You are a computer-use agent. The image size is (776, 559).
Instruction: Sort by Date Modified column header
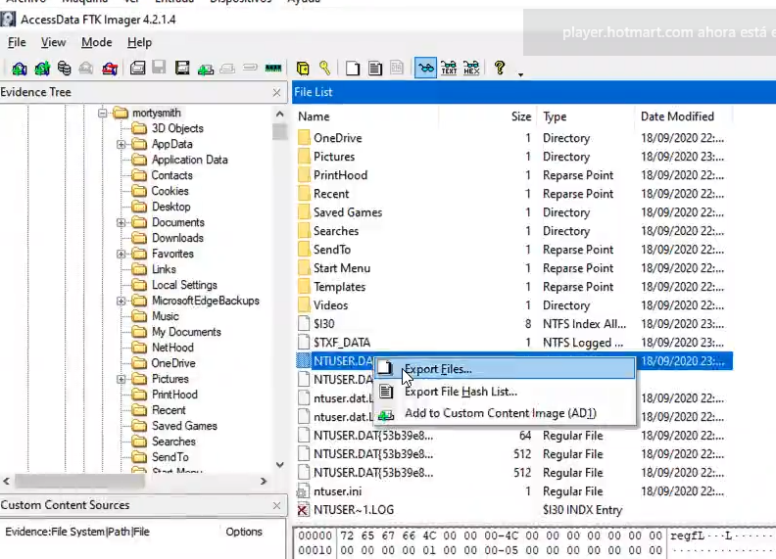pos(684,116)
